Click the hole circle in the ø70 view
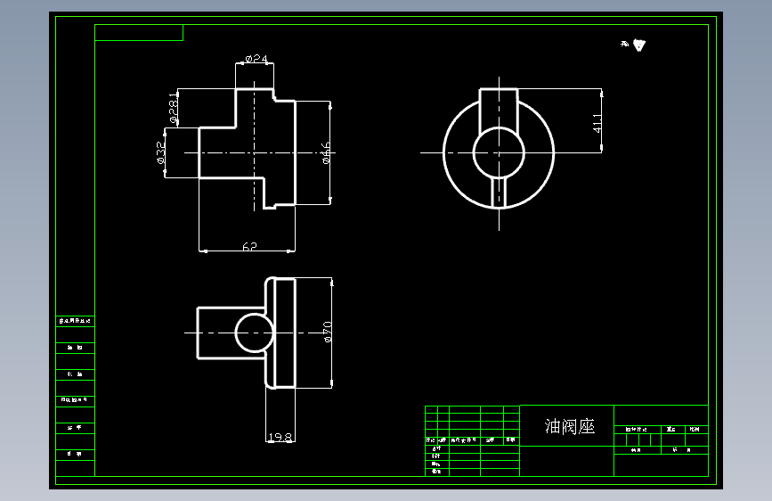The image size is (772, 501). 254,333
